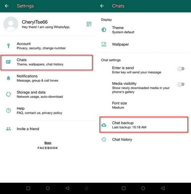Open Chats theme and wallpapers entry

47,62
